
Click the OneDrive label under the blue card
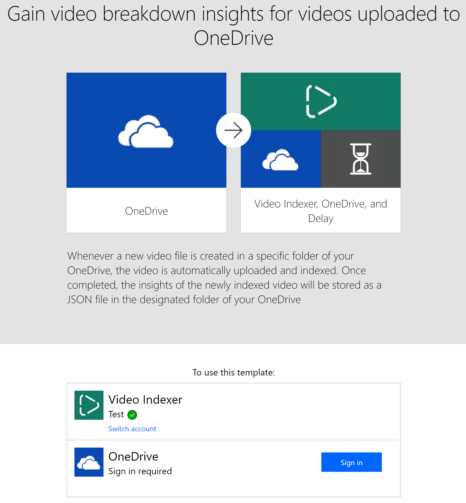pyautogui.click(x=146, y=211)
